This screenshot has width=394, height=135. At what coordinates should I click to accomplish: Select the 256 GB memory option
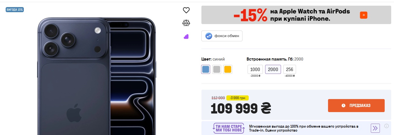289,69
